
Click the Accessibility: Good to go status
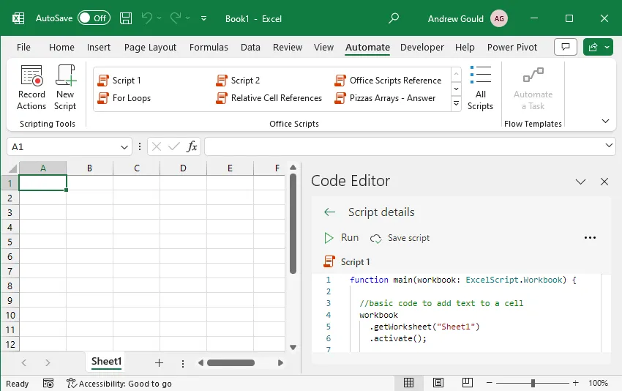click(x=119, y=384)
